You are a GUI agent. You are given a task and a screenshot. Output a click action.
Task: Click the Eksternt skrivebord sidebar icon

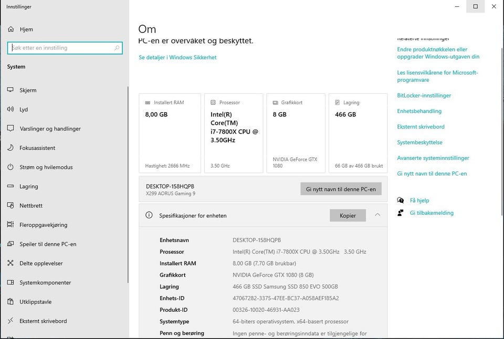pos(10,321)
